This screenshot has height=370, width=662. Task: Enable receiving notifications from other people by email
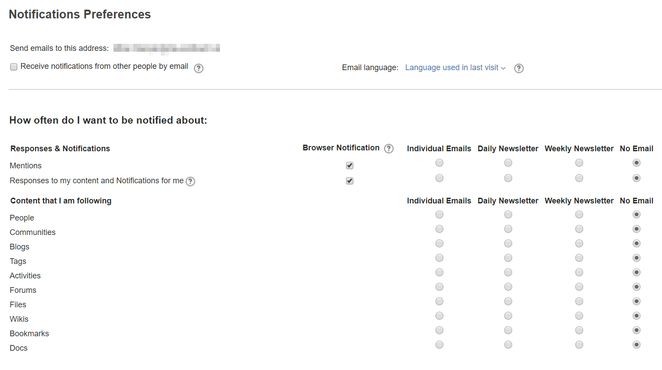click(x=14, y=67)
